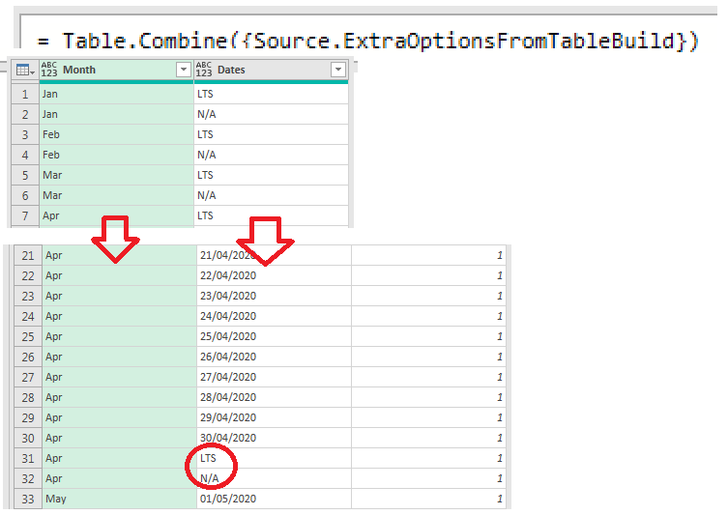Select row number 1 in the top table
This screenshot has width=728, height=515.
coord(25,95)
